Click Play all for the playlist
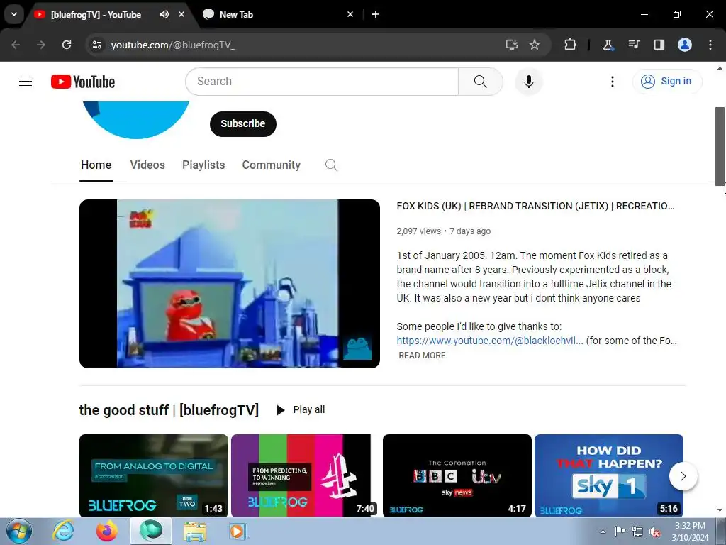726x545 pixels. (x=301, y=409)
